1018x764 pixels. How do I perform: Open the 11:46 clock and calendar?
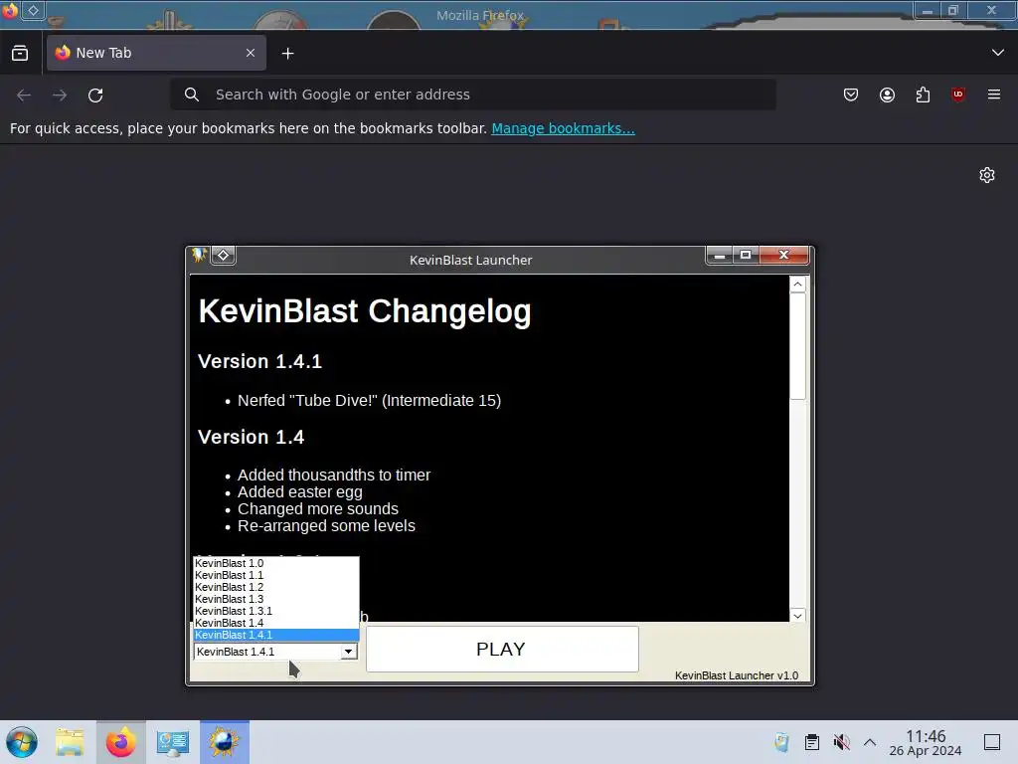tap(926, 742)
